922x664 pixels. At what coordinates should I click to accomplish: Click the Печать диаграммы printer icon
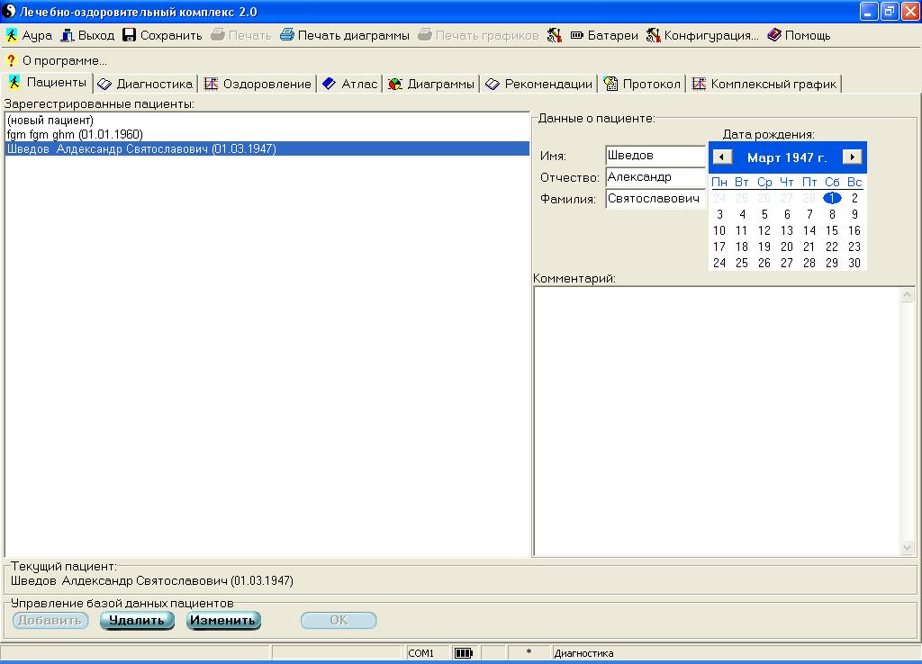pos(287,36)
